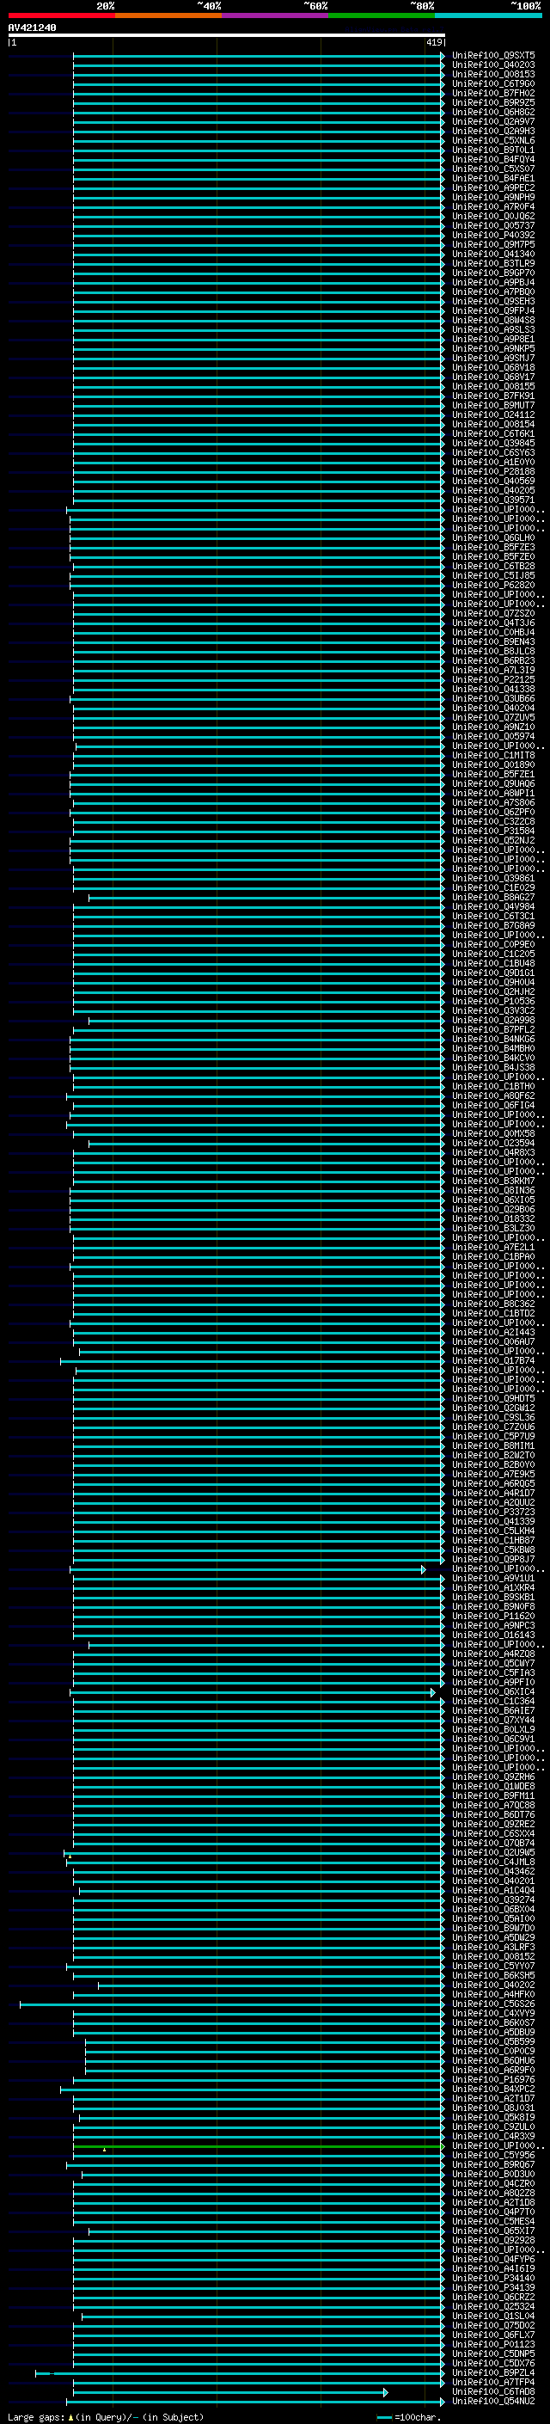Select the UniRef100_P34139 label
The height and width of the screenshot is (2424, 550).
[493, 2287]
